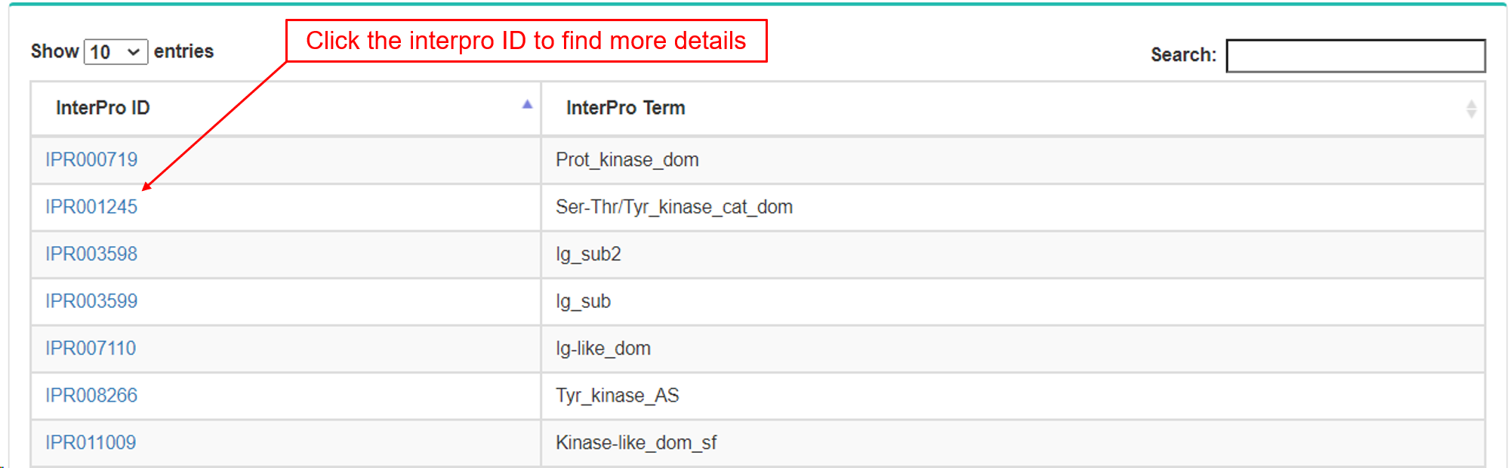The height and width of the screenshot is (468, 1510).
Task: Sort by the InterPro ID ascending arrow
Action: 527,105
